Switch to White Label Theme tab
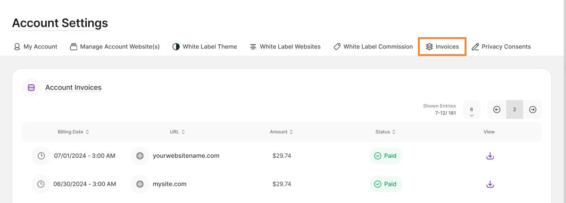The width and height of the screenshot is (566, 203). pos(205,47)
